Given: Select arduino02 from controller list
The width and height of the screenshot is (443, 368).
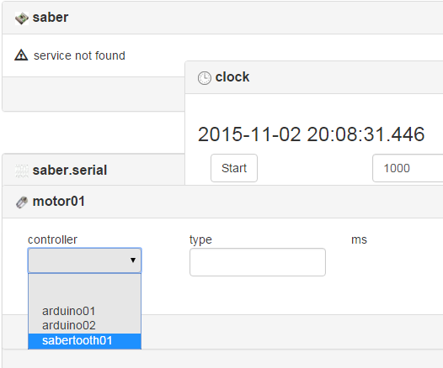Looking at the screenshot, I should pos(69,326).
